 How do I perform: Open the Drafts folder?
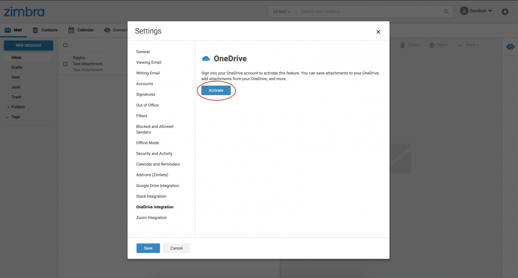[17, 68]
